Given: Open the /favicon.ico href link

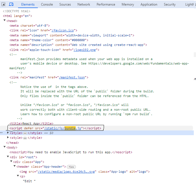Looking at the screenshot, I should [x=63, y=30].
